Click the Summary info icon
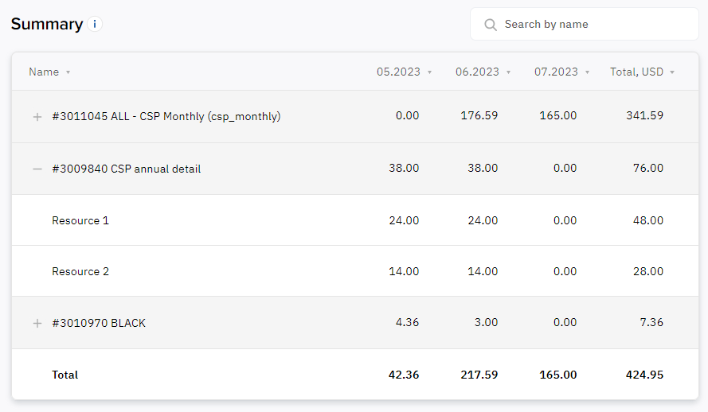 pos(94,24)
